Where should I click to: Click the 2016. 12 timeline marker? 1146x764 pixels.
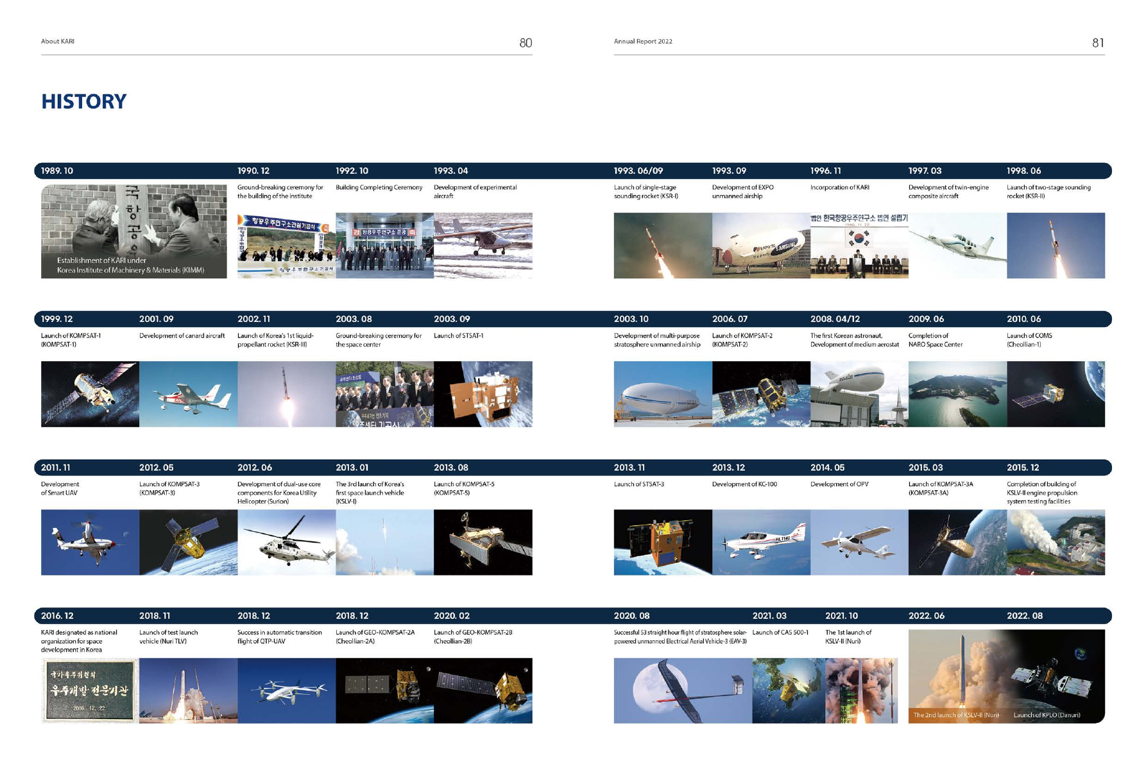point(57,616)
